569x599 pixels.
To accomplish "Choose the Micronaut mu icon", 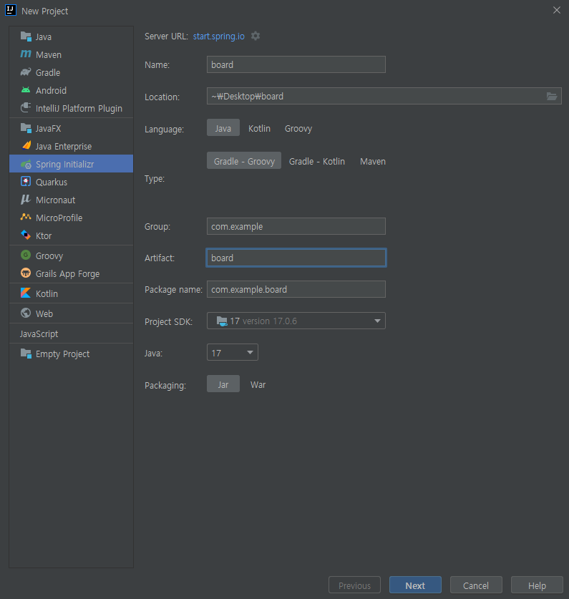I will pyautogui.click(x=26, y=200).
